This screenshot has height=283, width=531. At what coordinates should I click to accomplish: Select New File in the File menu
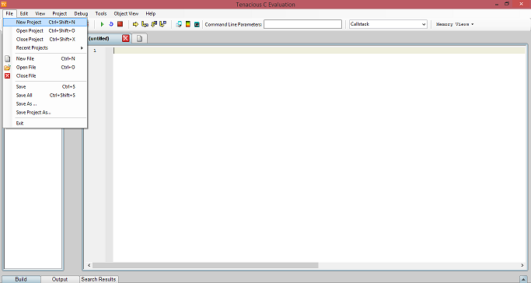tap(45, 58)
